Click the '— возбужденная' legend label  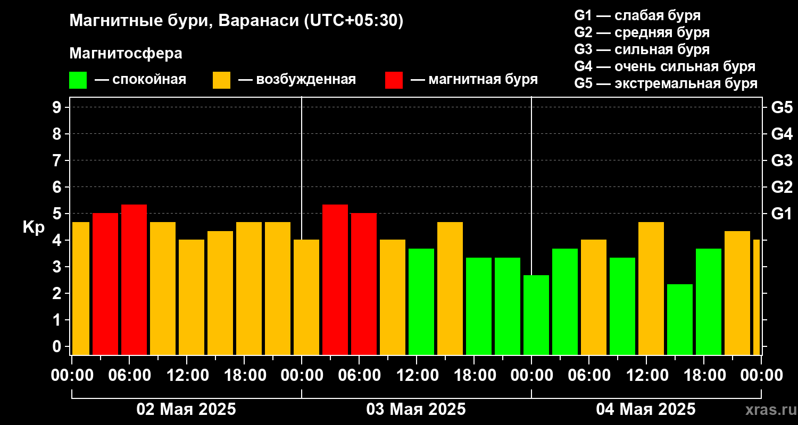[x=297, y=80]
